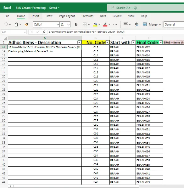This screenshot has height=188, width=184.
Task: Select Final Code cell BRAAH041
Action: click(x=149, y=173)
